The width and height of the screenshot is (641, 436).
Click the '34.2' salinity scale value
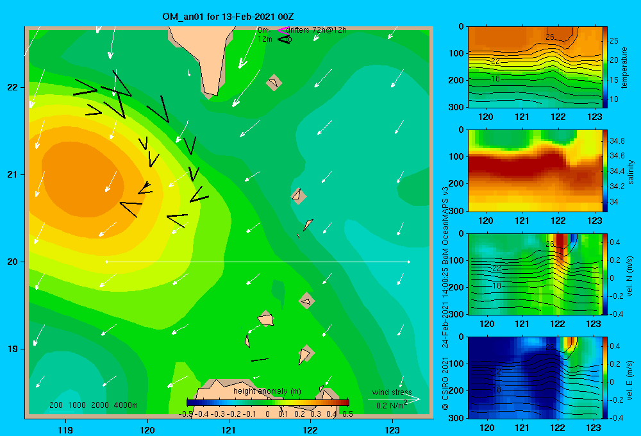click(x=617, y=186)
